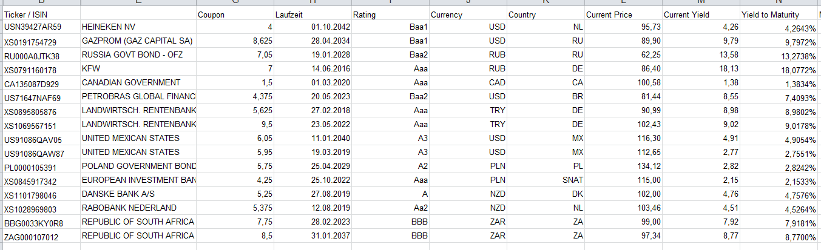The image size is (821, 250).
Task: Click the CANADIAN GOVERNMENT cell
Action: (x=138, y=83)
